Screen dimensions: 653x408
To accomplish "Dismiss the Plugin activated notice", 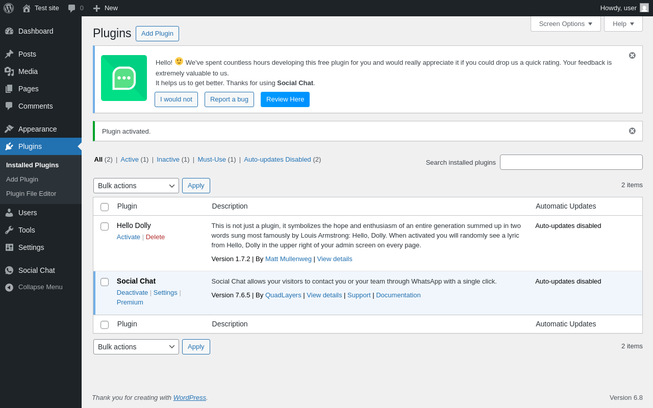I will click(632, 131).
